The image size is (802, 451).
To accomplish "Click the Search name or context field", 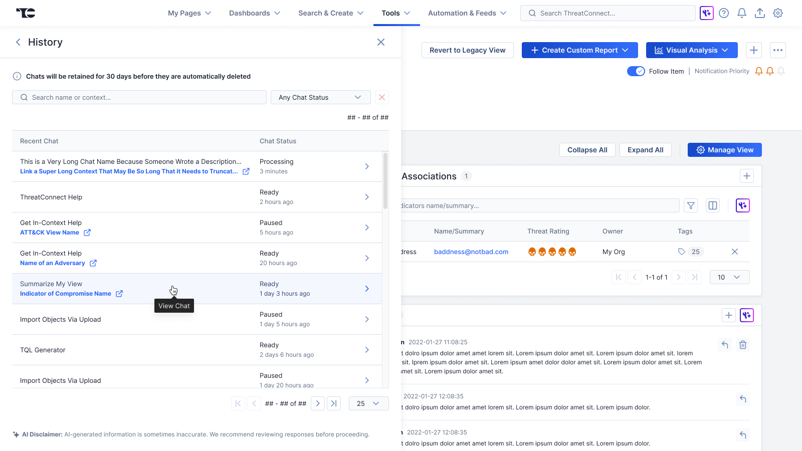I will coord(139,97).
